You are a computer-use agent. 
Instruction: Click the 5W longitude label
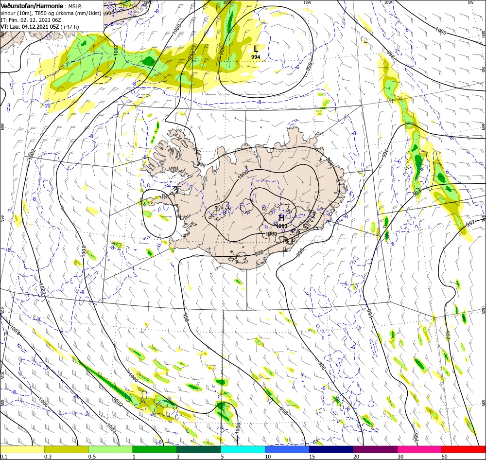click(470, 2)
